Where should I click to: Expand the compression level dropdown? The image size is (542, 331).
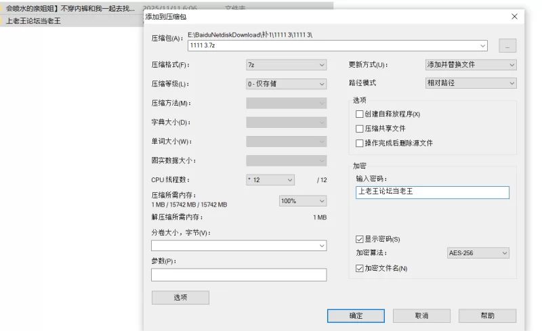pyautogui.click(x=287, y=84)
